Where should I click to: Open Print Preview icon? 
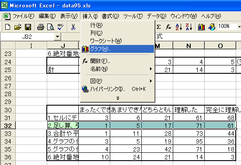click(x=51, y=27)
